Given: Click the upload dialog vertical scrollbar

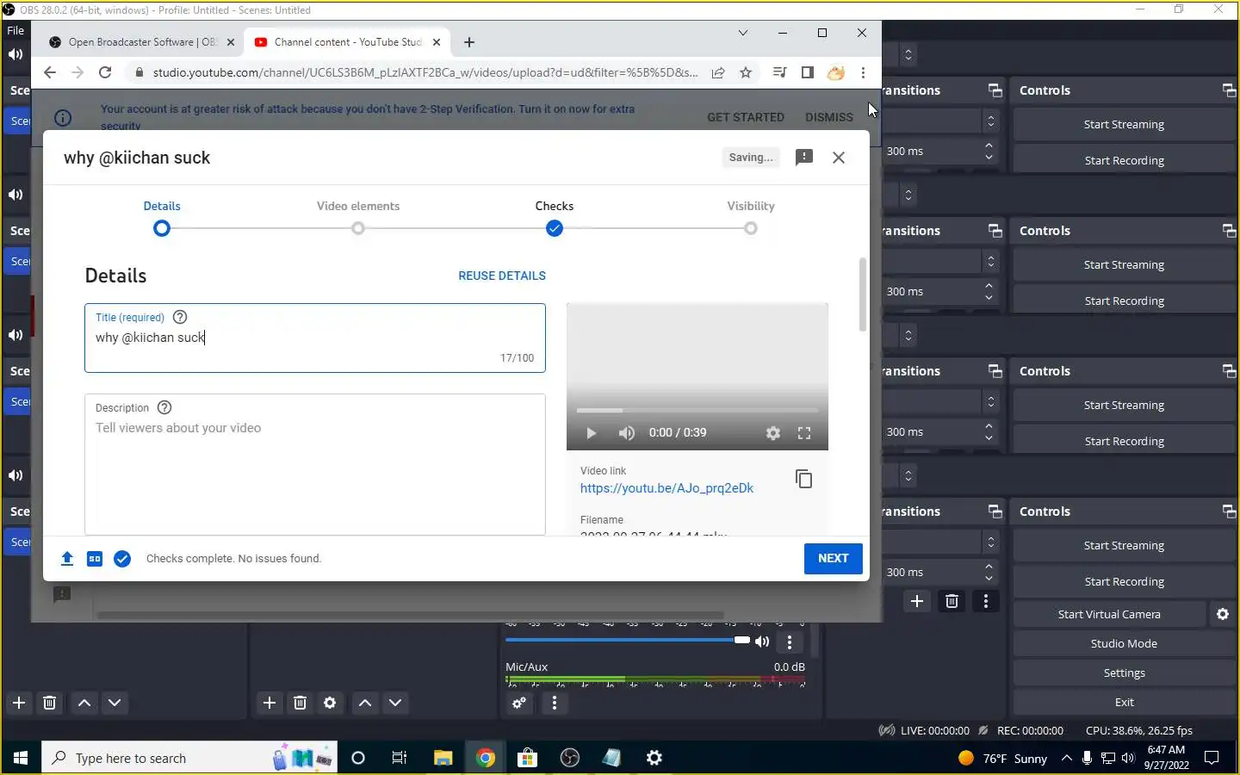Looking at the screenshot, I should 863,294.
